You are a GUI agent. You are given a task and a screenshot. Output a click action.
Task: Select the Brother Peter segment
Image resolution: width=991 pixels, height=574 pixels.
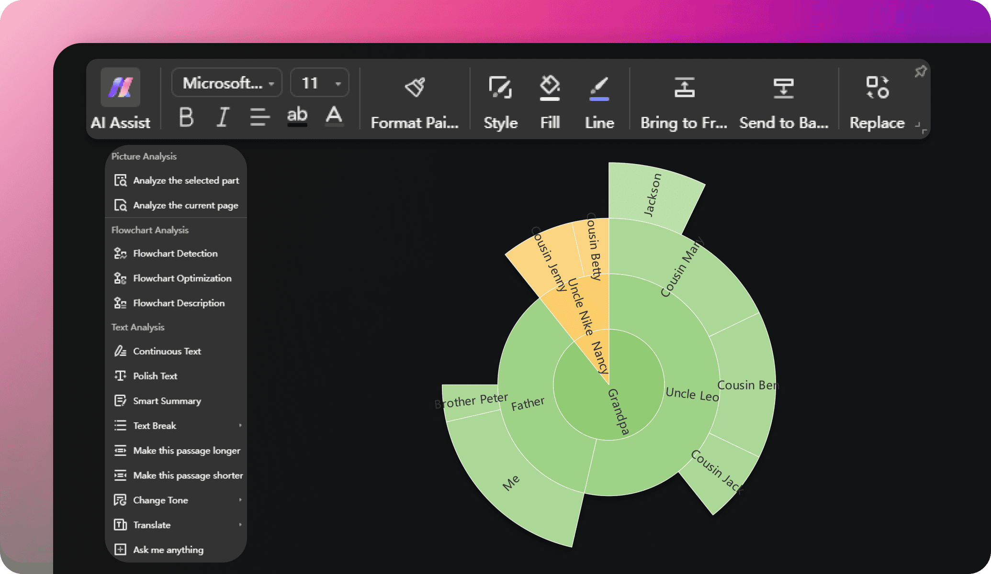point(472,401)
